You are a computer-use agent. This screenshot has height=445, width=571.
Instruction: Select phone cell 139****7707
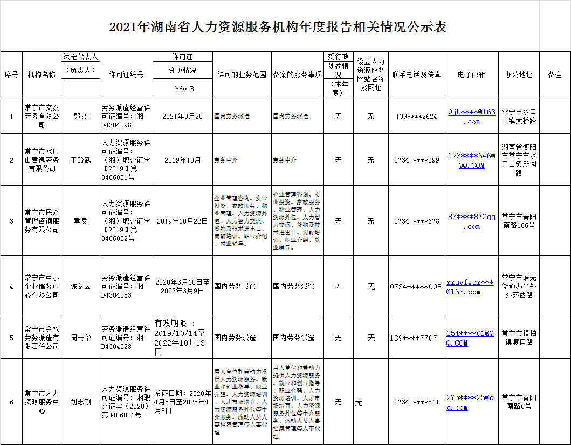click(x=417, y=338)
